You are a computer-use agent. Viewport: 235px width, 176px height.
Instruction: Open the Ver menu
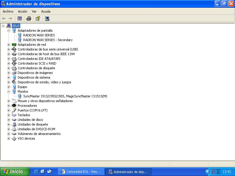[x=34, y=11]
